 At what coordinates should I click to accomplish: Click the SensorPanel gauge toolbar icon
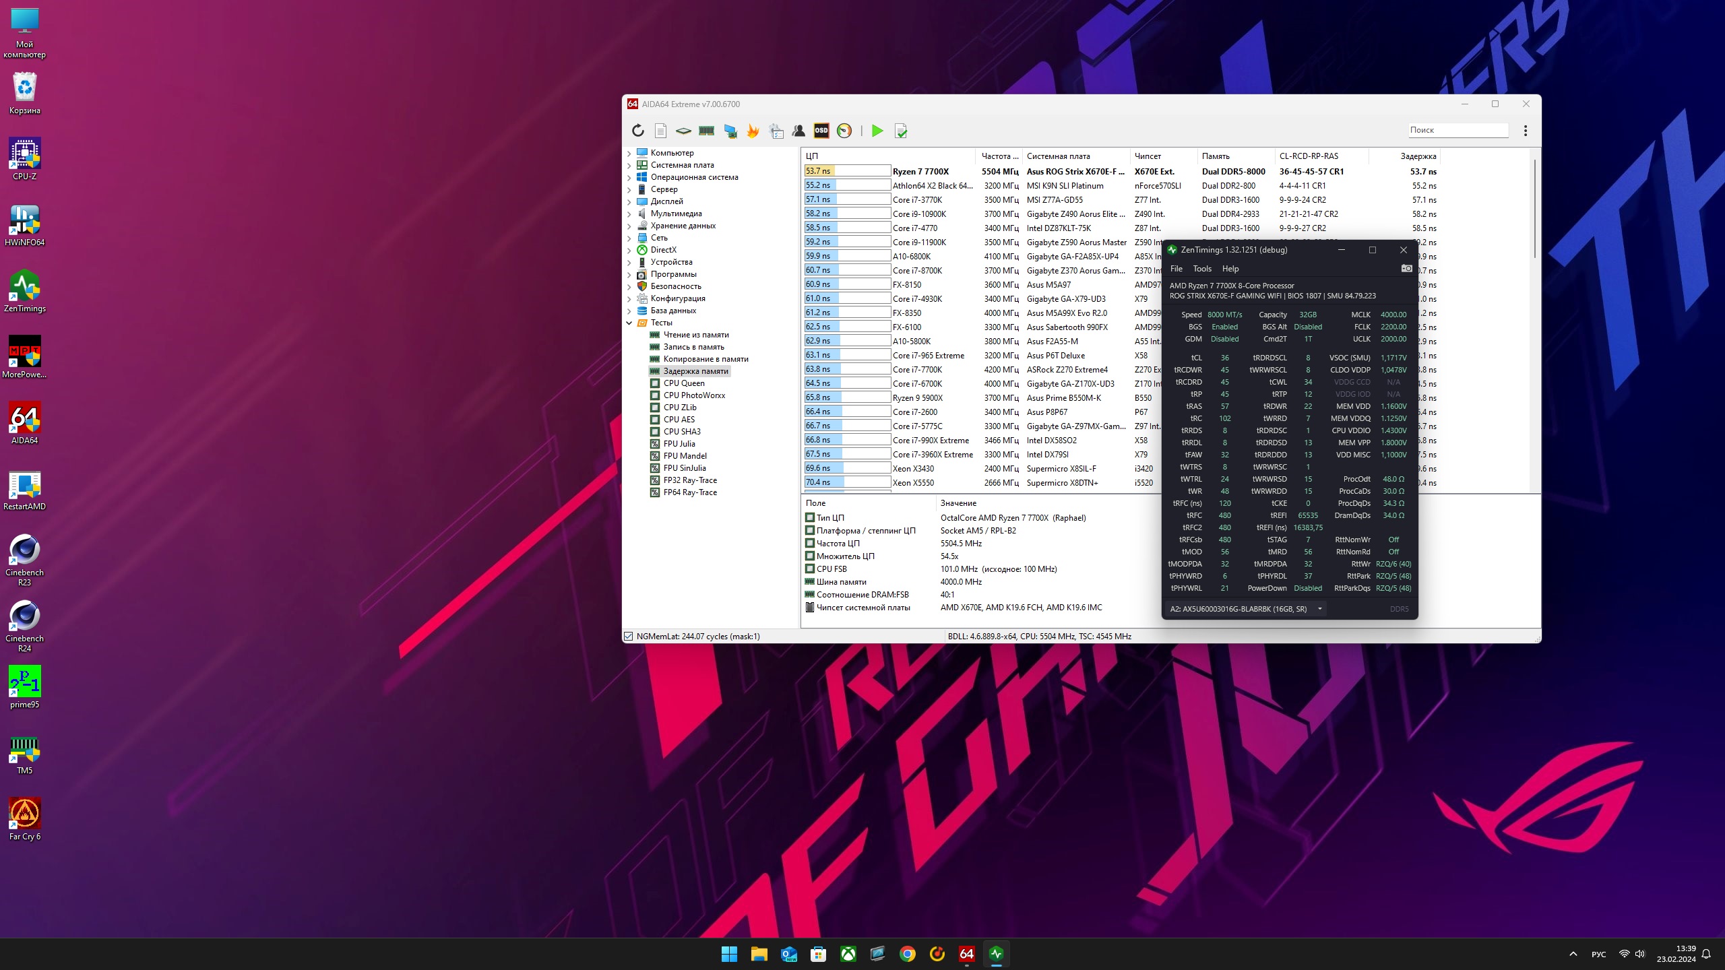(844, 131)
